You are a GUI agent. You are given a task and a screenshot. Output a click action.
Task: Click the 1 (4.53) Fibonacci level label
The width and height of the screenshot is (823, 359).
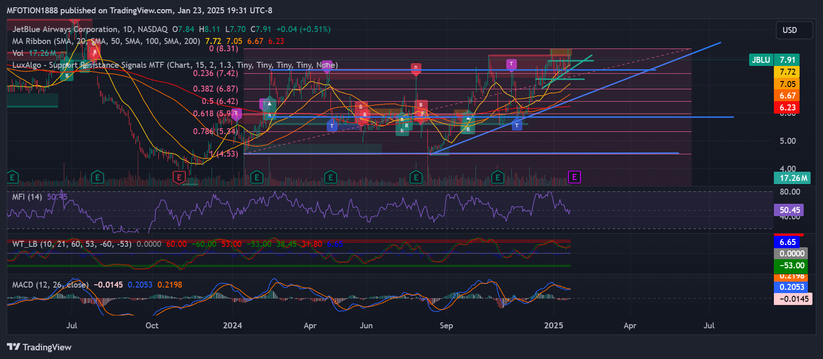coord(224,154)
